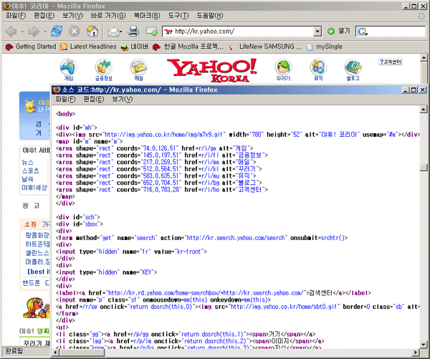Open 보기(V) menu in main browser

72,16
